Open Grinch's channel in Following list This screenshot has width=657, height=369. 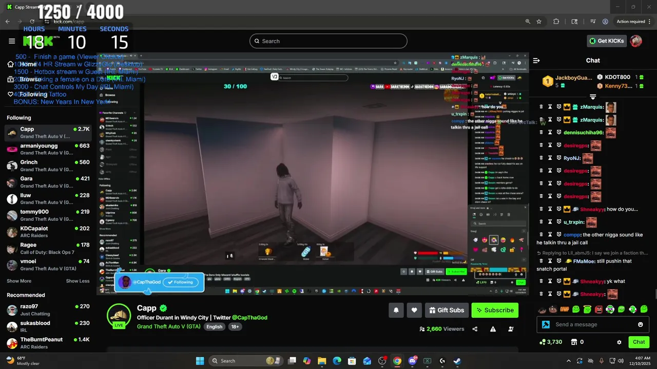pos(48,166)
